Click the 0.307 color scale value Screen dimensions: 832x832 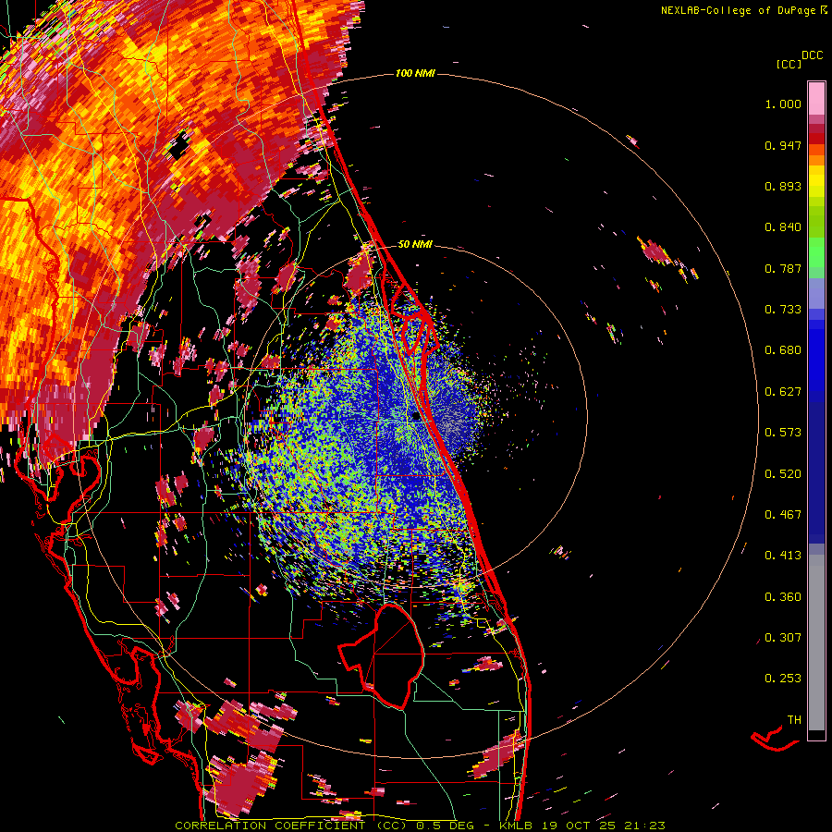(x=783, y=638)
